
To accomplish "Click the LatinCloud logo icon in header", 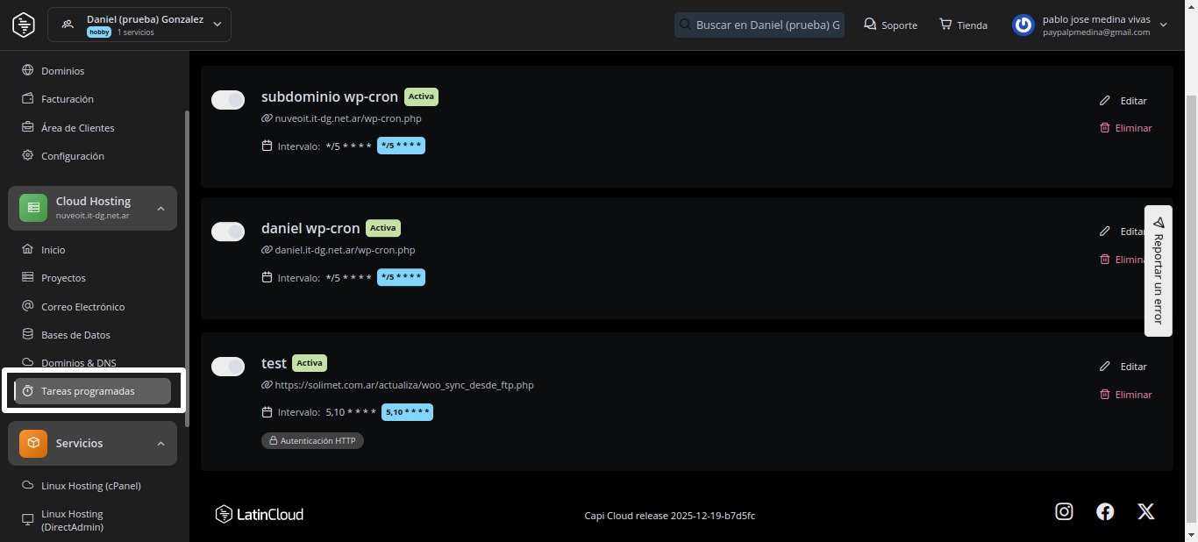I will pos(24,25).
